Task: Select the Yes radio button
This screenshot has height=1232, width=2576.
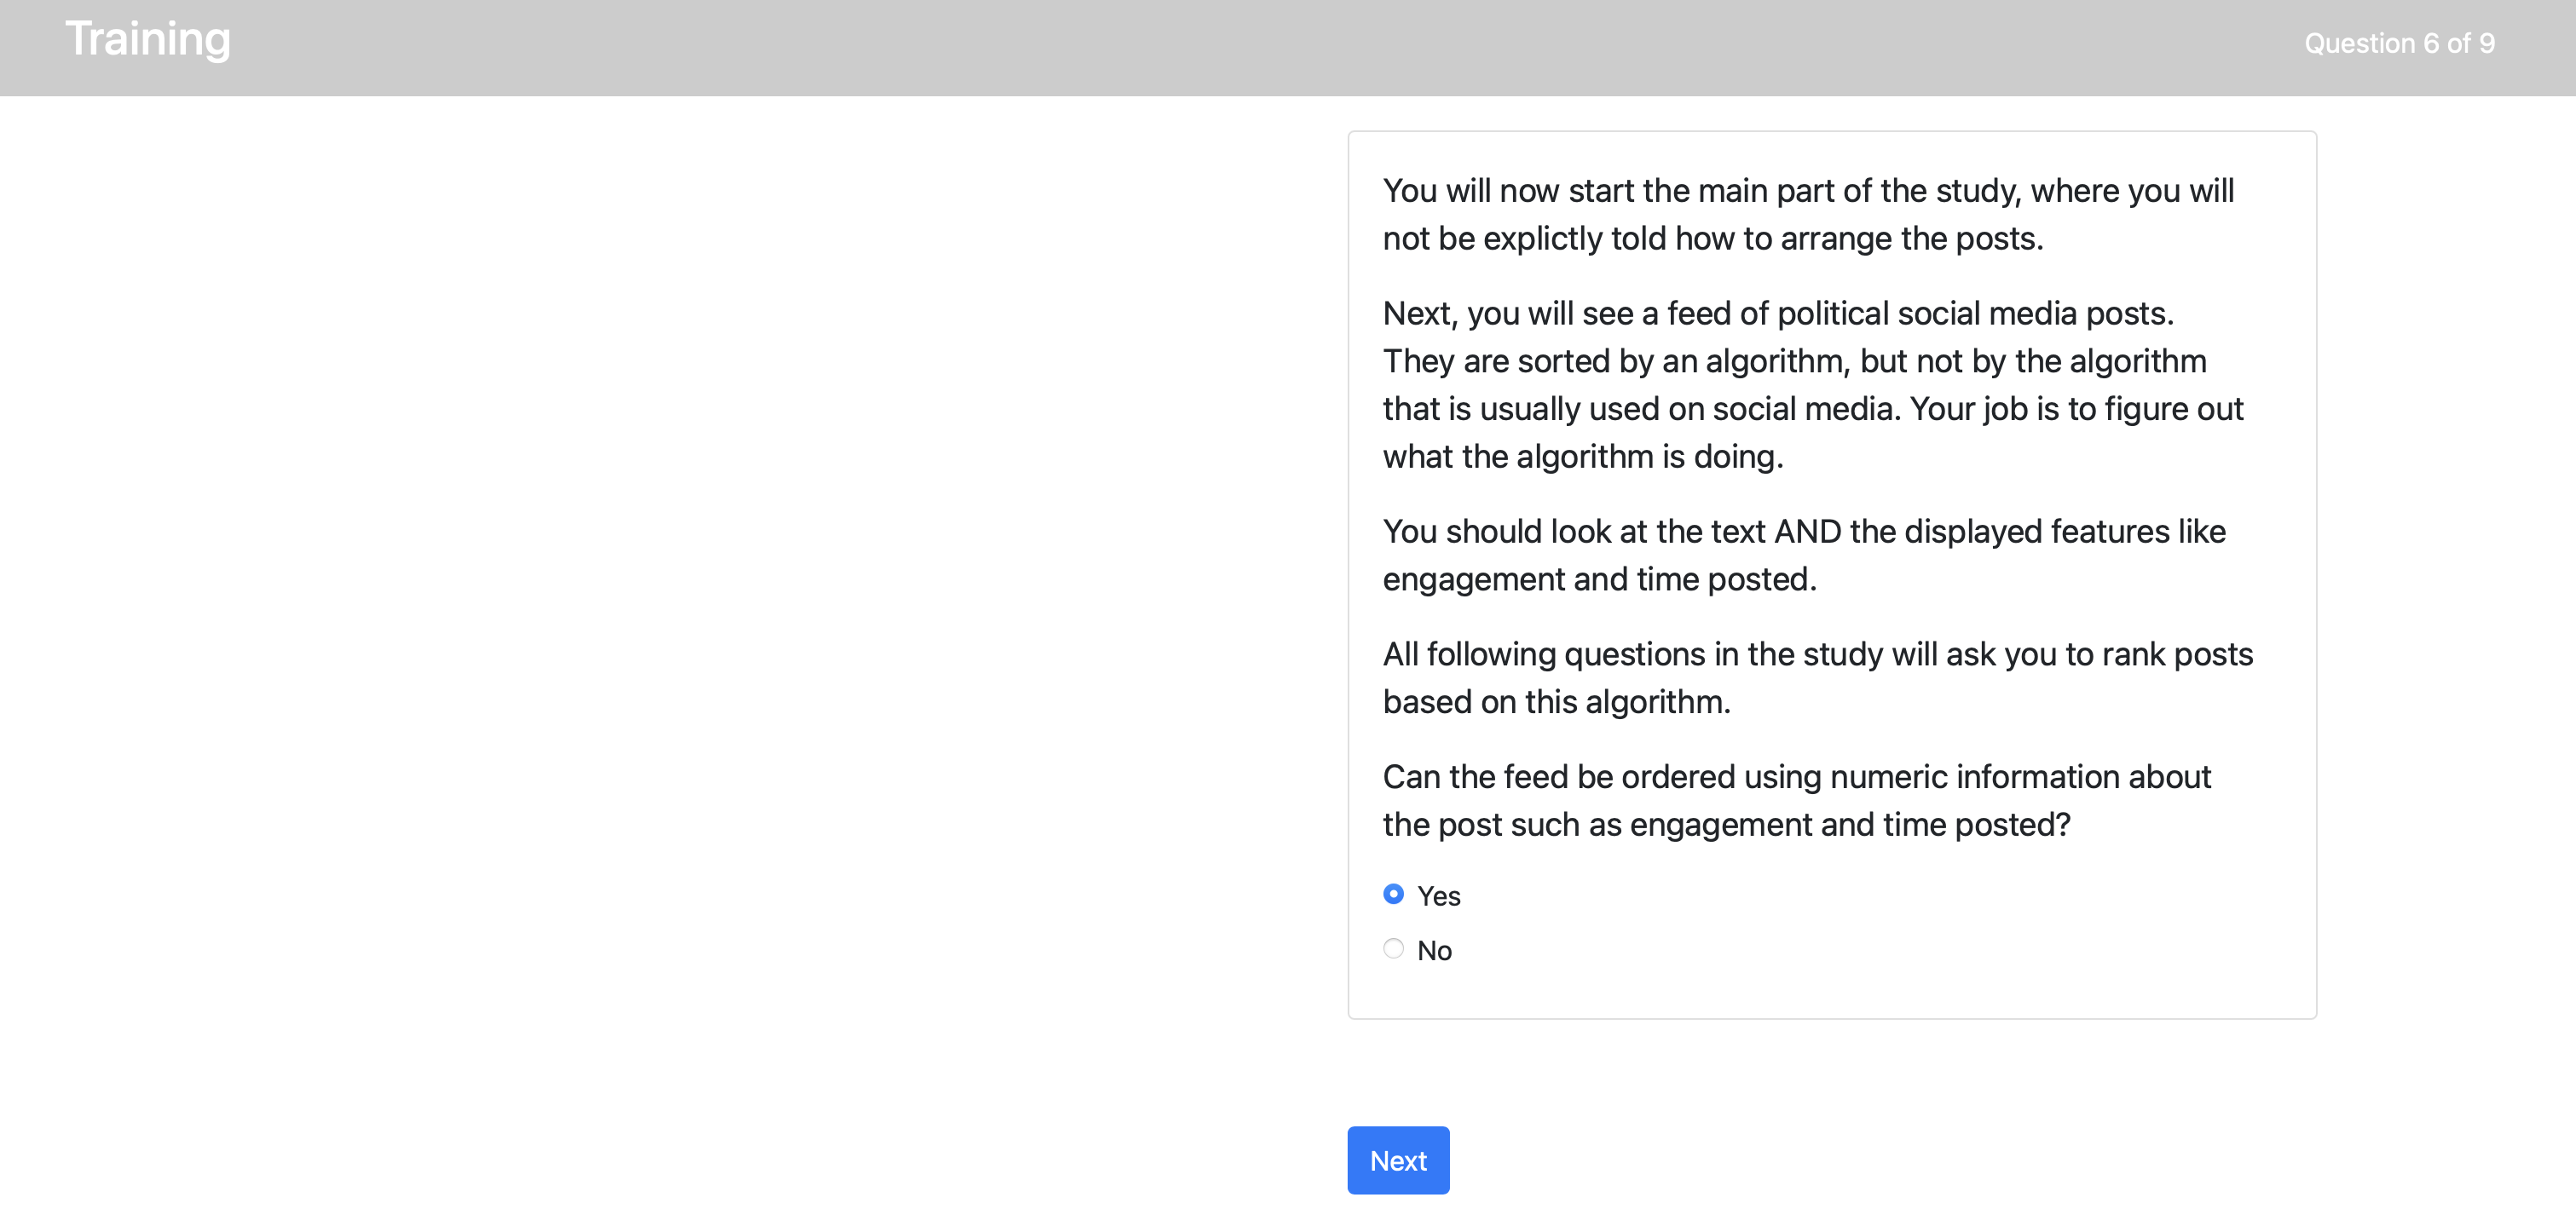Action: (1393, 895)
